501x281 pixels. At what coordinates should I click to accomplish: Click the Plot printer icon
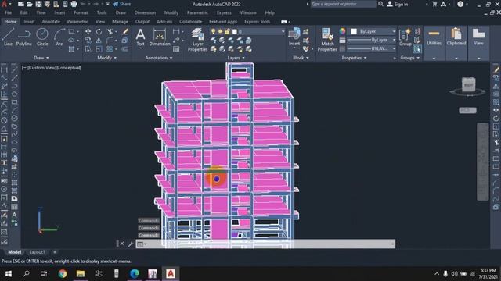74,4
